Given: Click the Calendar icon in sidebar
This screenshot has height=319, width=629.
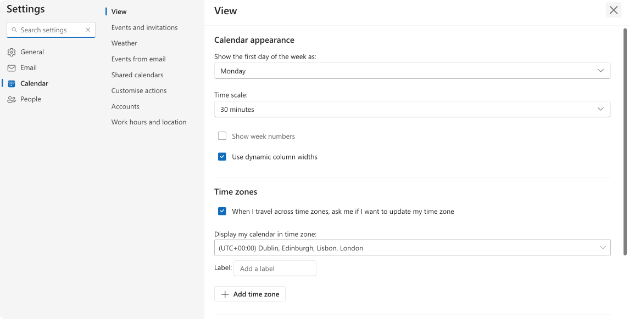Looking at the screenshot, I should 12,84.
